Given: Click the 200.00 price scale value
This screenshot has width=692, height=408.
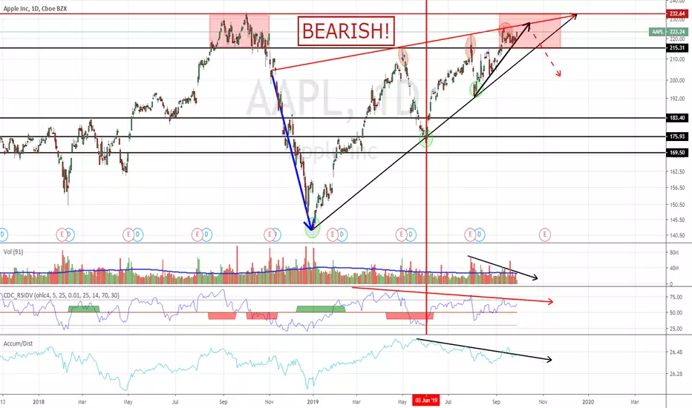Looking at the screenshot, I should 676,80.
